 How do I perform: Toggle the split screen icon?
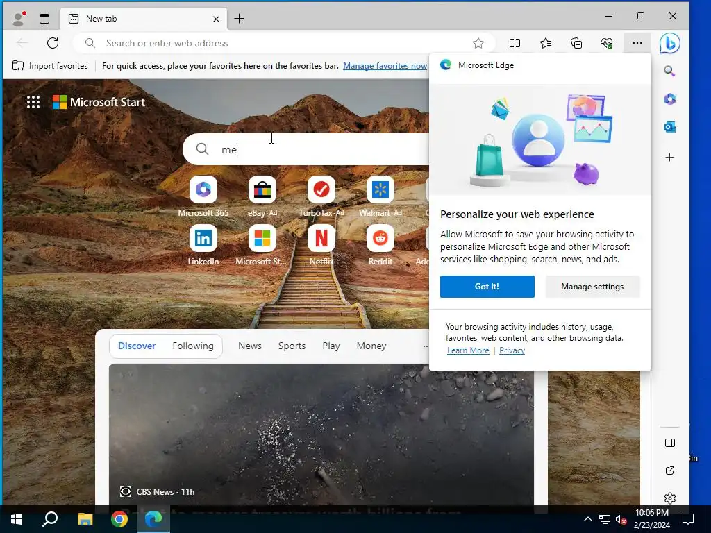(x=515, y=43)
